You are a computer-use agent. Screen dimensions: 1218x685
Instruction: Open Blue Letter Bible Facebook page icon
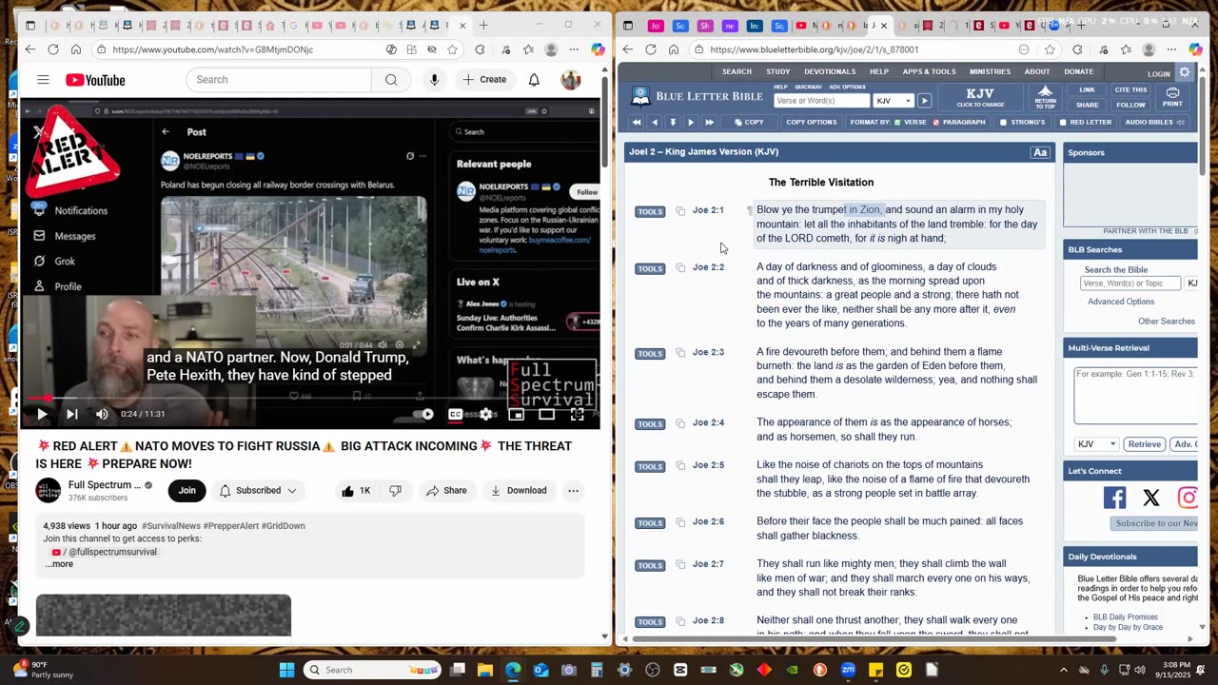click(x=1114, y=498)
